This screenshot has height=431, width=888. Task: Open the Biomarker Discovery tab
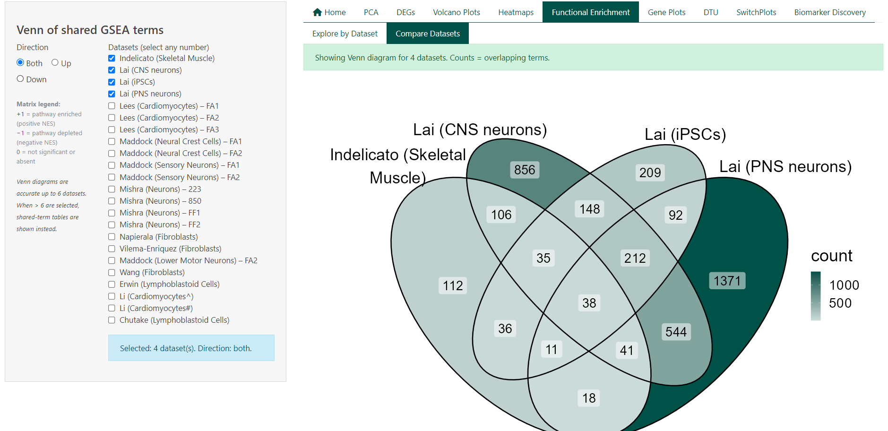829,12
